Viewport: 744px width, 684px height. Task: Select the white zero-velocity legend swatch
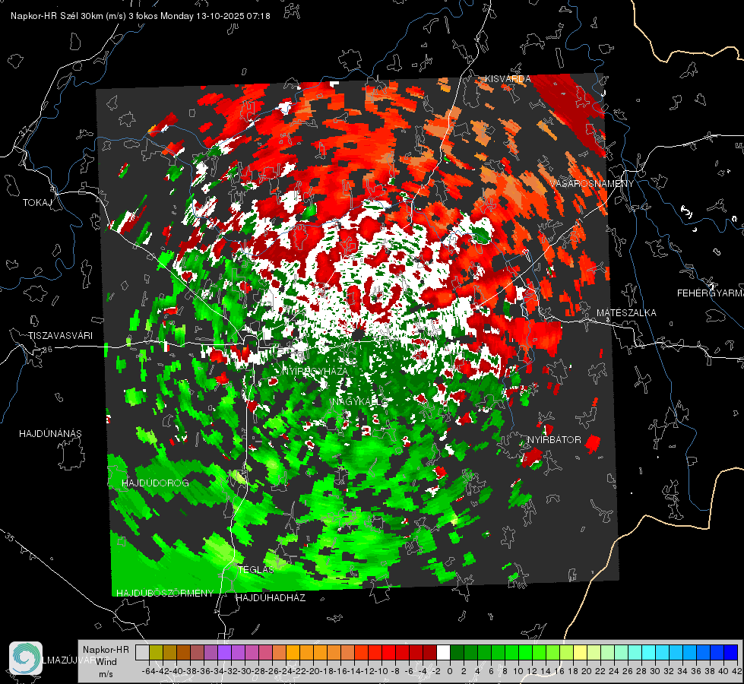[x=443, y=652]
